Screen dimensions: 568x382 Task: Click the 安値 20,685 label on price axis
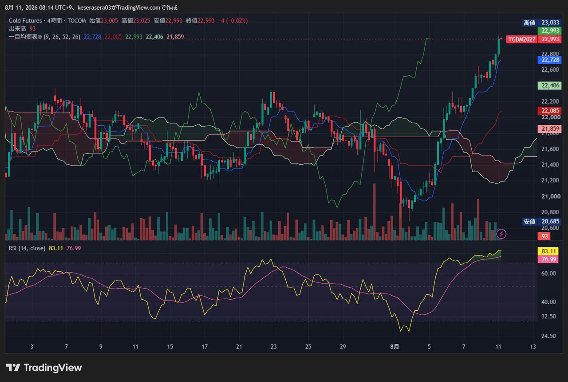point(542,221)
